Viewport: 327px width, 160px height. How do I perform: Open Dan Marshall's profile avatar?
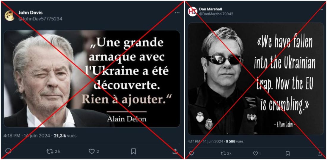[192, 12]
